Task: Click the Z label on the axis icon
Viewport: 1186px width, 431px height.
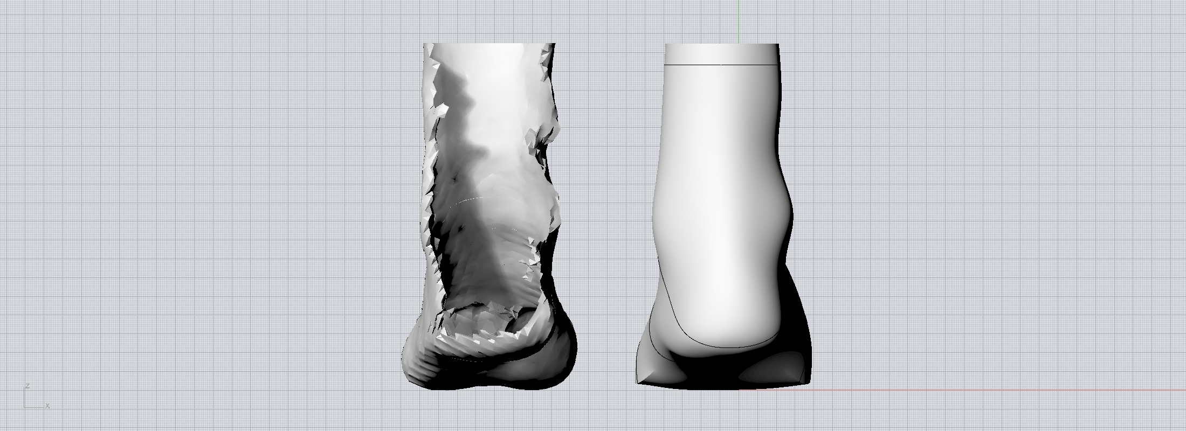Action: point(27,386)
